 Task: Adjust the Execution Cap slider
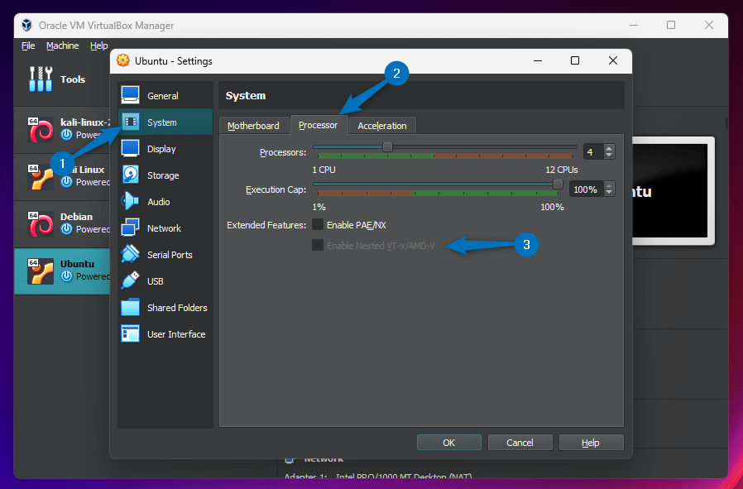(x=556, y=185)
